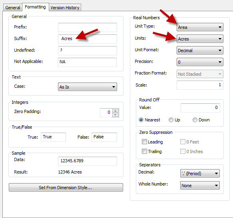Click the Sample Data field
The image size is (233, 218).
coord(88,161)
